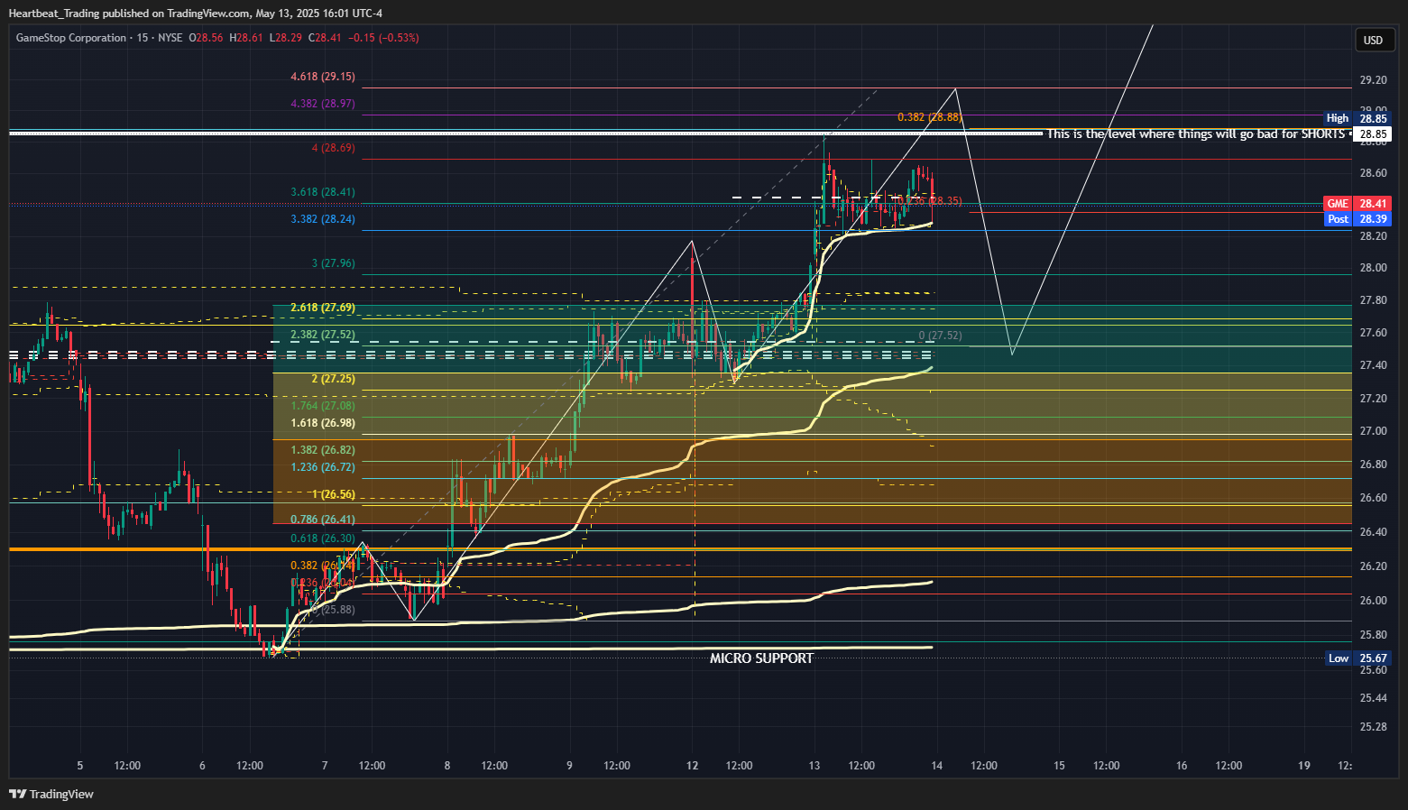Click the 1.236 (26.72) Fibonacci label
Viewport: 1408px width, 810px height.
(x=323, y=467)
